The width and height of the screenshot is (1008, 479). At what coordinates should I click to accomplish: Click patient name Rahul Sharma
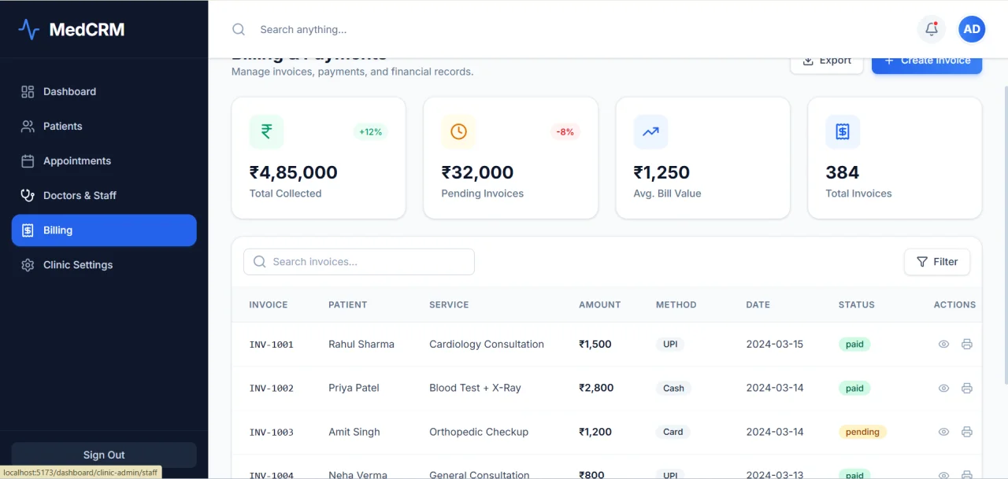pyautogui.click(x=361, y=344)
